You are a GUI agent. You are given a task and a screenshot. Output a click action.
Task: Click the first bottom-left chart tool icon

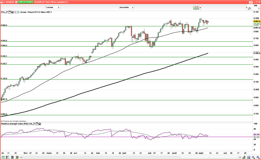click(3, 157)
